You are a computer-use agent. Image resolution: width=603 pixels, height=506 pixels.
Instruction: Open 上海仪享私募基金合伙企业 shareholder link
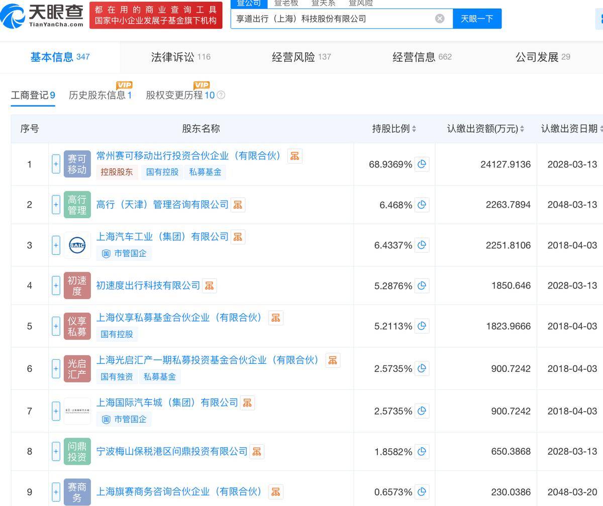(x=179, y=318)
